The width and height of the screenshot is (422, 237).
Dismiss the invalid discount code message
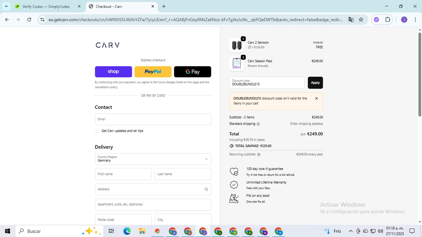(316, 98)
